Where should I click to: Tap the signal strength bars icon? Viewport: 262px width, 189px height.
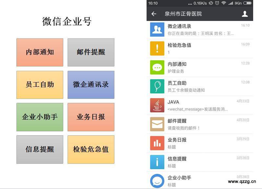(x=231, y=3)
